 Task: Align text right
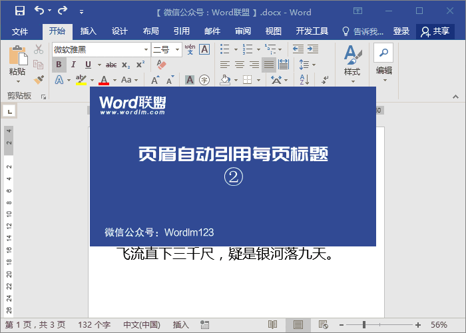pos(254,65)
